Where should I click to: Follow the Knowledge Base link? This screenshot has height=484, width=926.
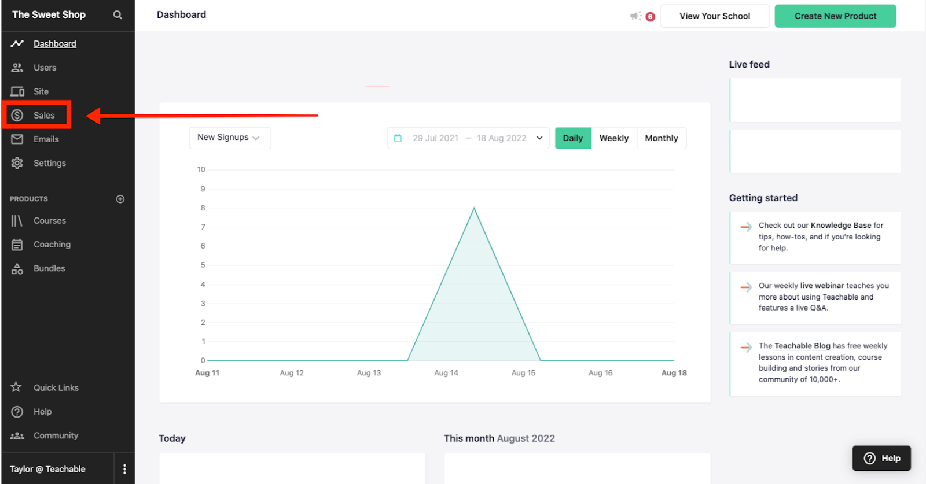840,226
